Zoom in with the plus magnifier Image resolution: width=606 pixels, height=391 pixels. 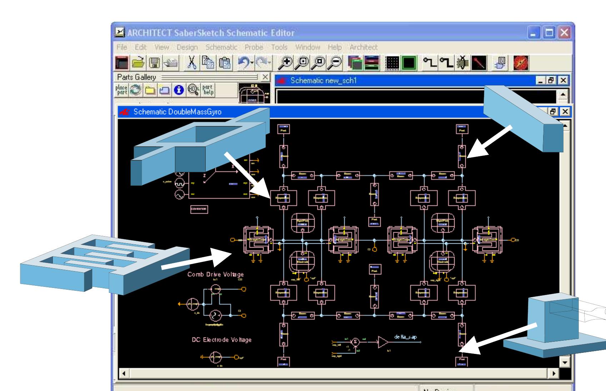[x=286, y=63]
